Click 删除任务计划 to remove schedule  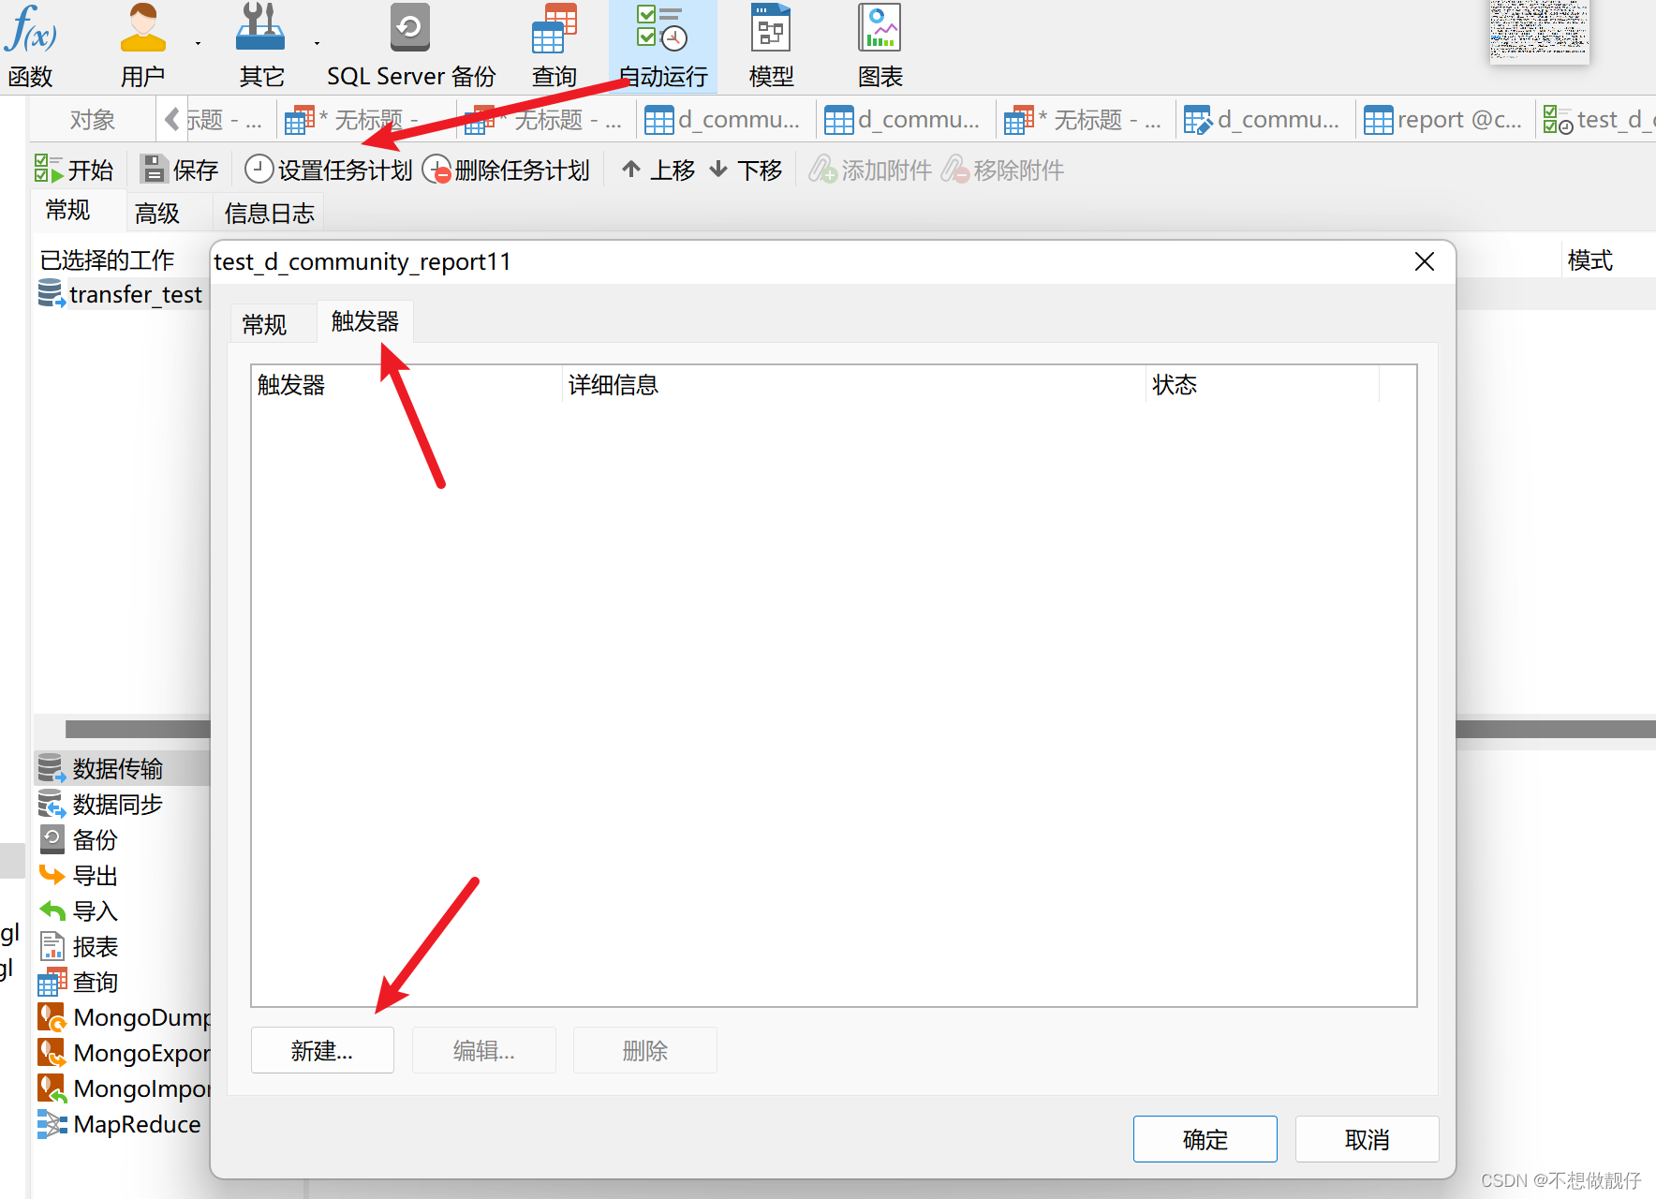point(506,169)
